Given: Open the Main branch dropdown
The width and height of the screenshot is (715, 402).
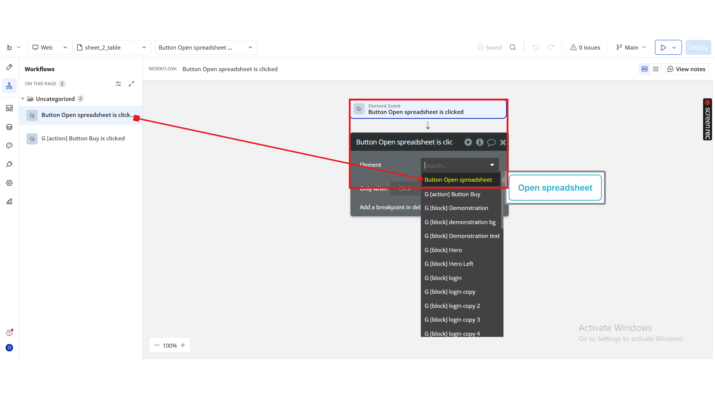Looking at the screenshot, I should 631,47.
